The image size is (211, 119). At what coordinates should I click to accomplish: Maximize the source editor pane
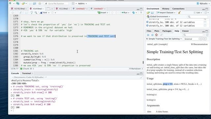141,9
